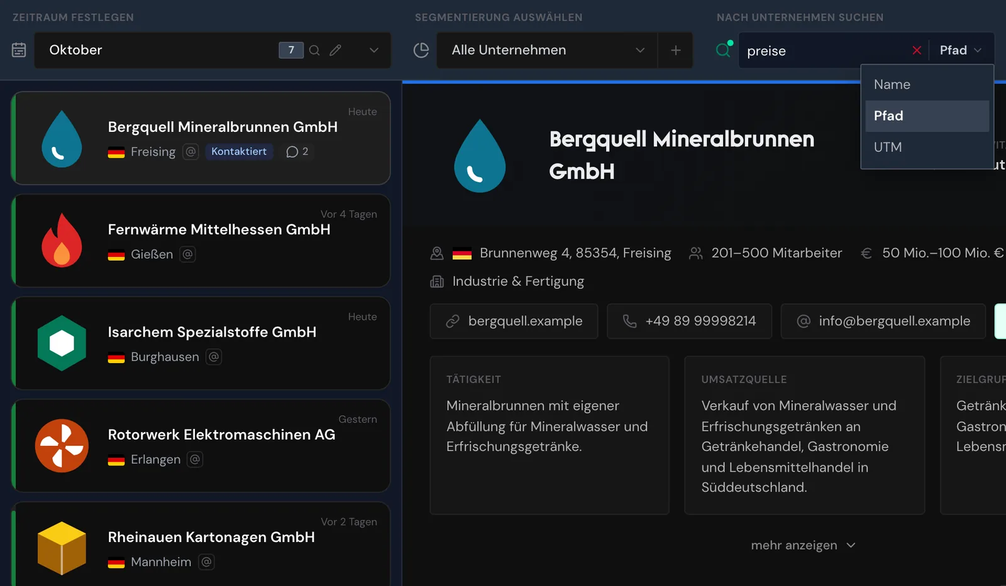
Task: Expand details via 'mehr anzeigen'
Action: click(803, 545)
